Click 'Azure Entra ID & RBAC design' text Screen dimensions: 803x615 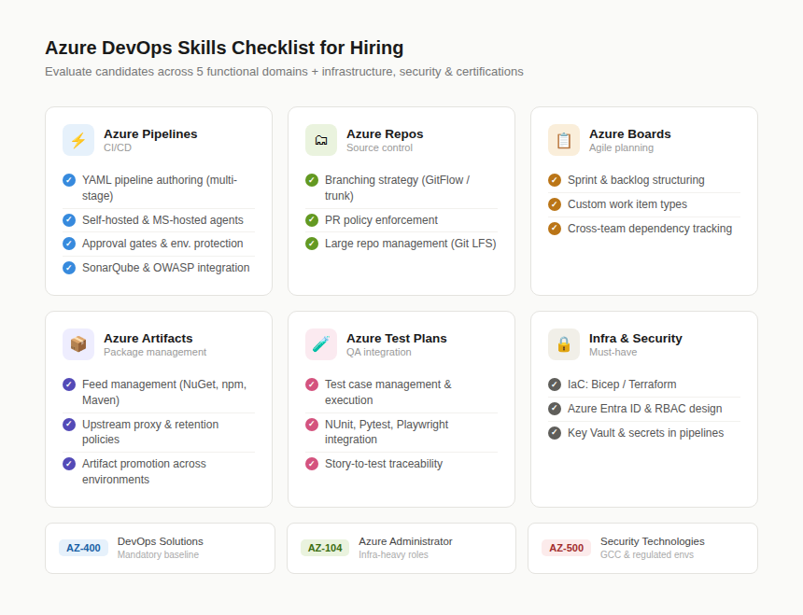coord(645,409)
